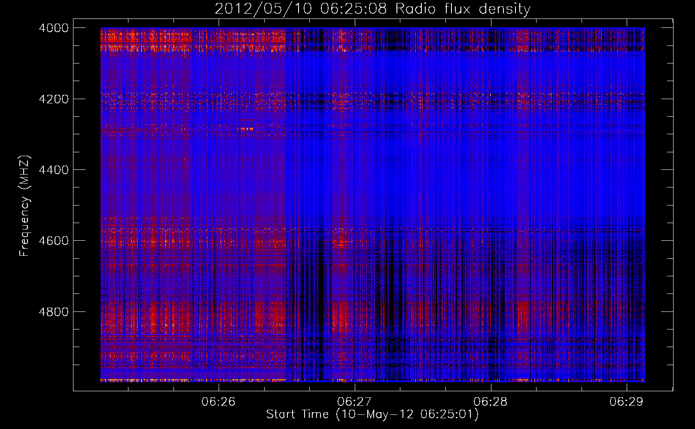Click the 'Start Time (10-May-12 06:25:01)' axis title

[372, 414]
